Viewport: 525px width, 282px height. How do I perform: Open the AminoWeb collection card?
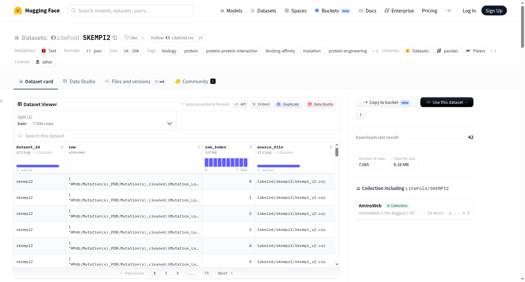click(x=414, y=209)
